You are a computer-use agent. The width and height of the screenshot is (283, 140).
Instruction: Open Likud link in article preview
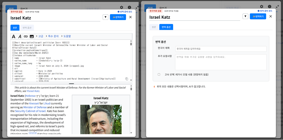click(x=47, y=103)
